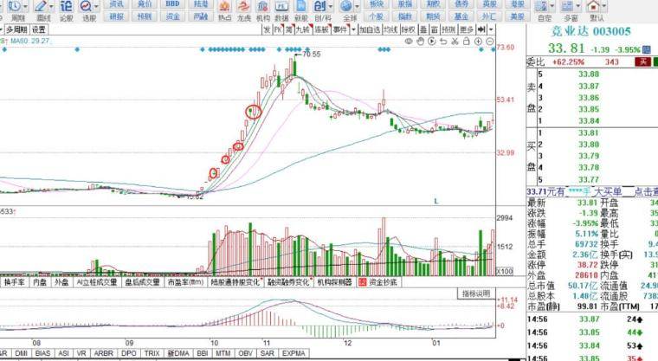
Task: Click the 多周期 multi-period button
Action: pyautogui.click(x=16, y=29)
